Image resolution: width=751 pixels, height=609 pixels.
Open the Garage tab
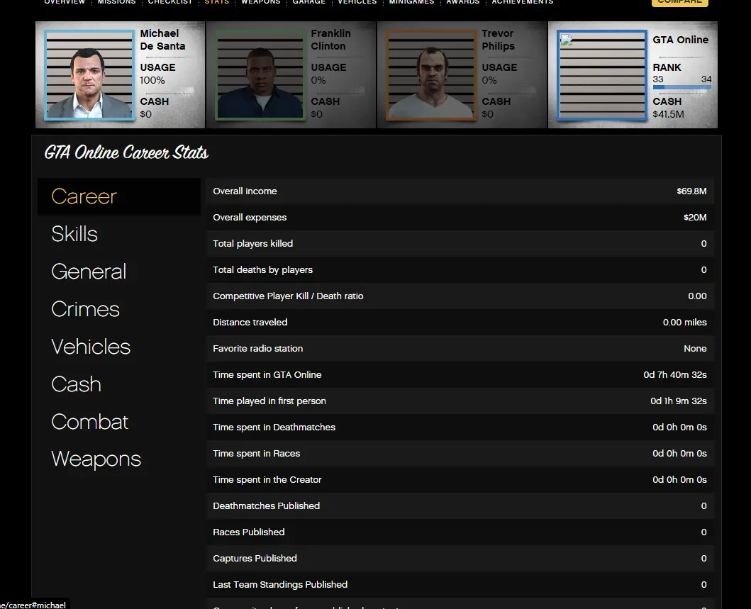click(309, 2)
